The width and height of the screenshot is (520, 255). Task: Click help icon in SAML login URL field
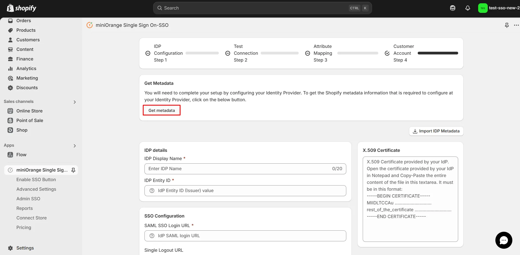pos(152,236)
